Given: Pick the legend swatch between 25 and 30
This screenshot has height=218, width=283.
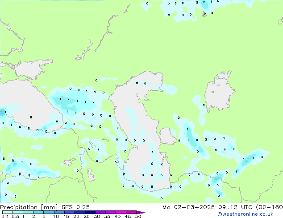Looking at the screenshot, I should tap(90, 212).
